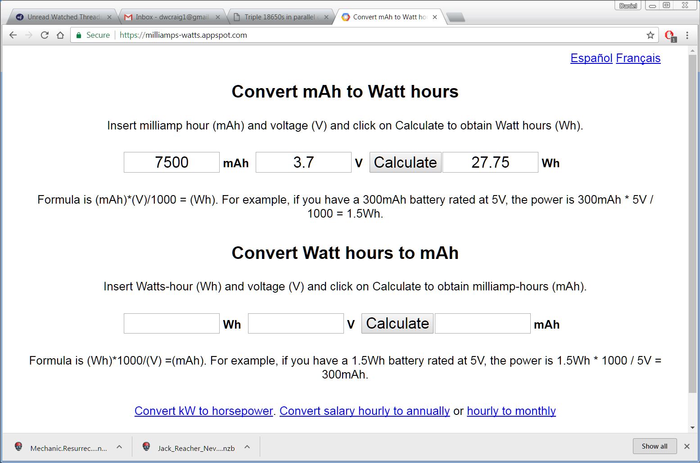
Task: Switch to the Unread Watched Threads tab
Action: (63, 17)
